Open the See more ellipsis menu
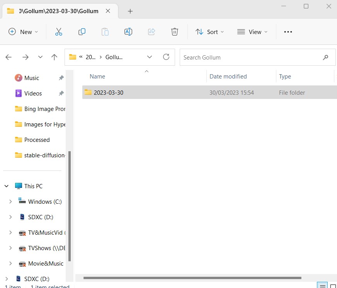Screen dimensions: 337x288 (x=288, y=32)
